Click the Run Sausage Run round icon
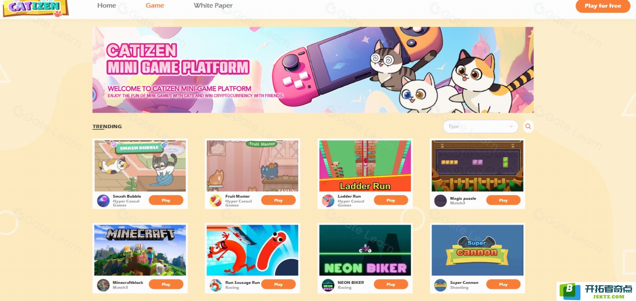The height and width of the screenshot is (301, 636). (x=216, y=285)
